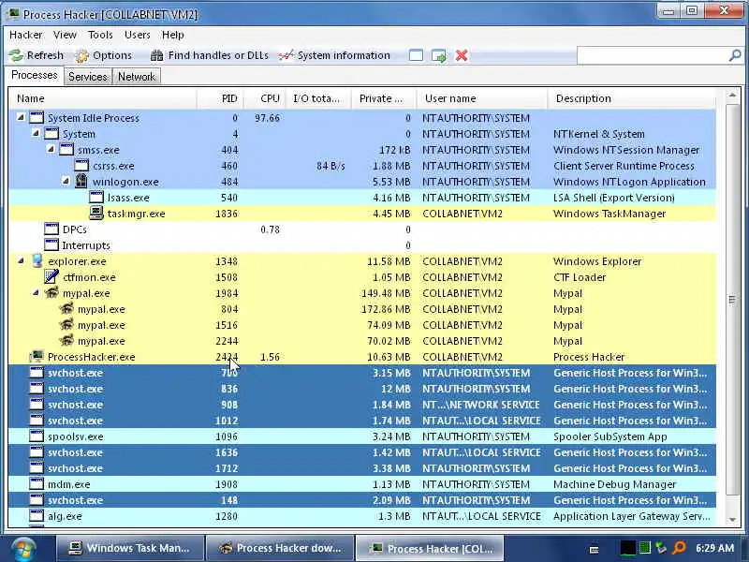Open System information
This screenshot has height=562, width=749.
[x=334, y=55]
